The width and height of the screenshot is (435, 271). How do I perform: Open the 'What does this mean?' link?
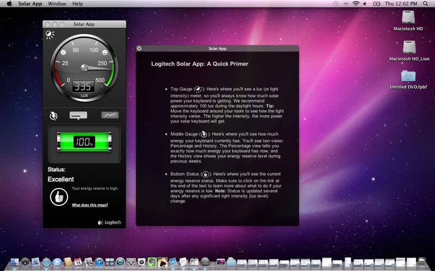(x=90, y=205)
